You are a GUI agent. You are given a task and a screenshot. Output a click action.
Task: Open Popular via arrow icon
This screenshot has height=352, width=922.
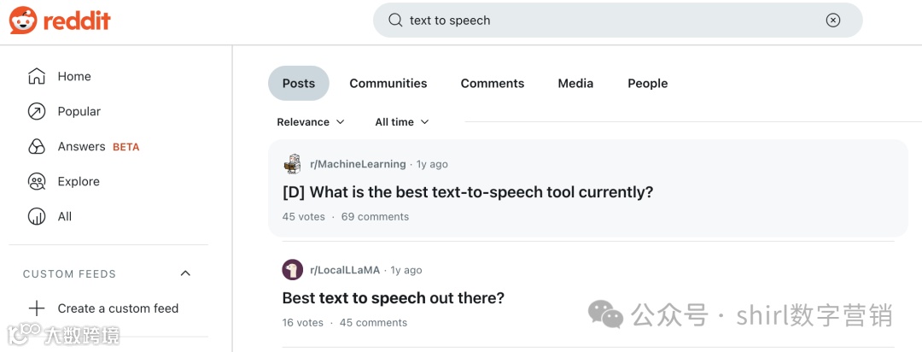(37, 111)
